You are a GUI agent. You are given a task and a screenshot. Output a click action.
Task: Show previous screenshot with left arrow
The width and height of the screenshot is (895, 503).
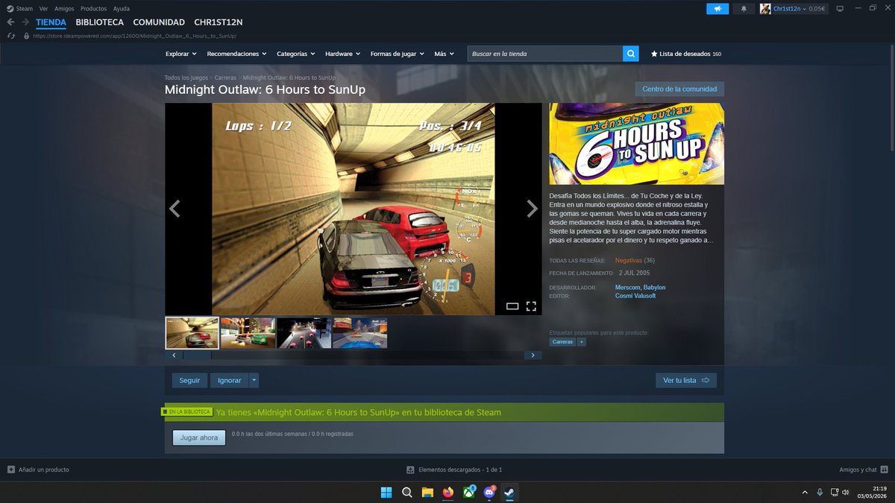tap(175, 209)
